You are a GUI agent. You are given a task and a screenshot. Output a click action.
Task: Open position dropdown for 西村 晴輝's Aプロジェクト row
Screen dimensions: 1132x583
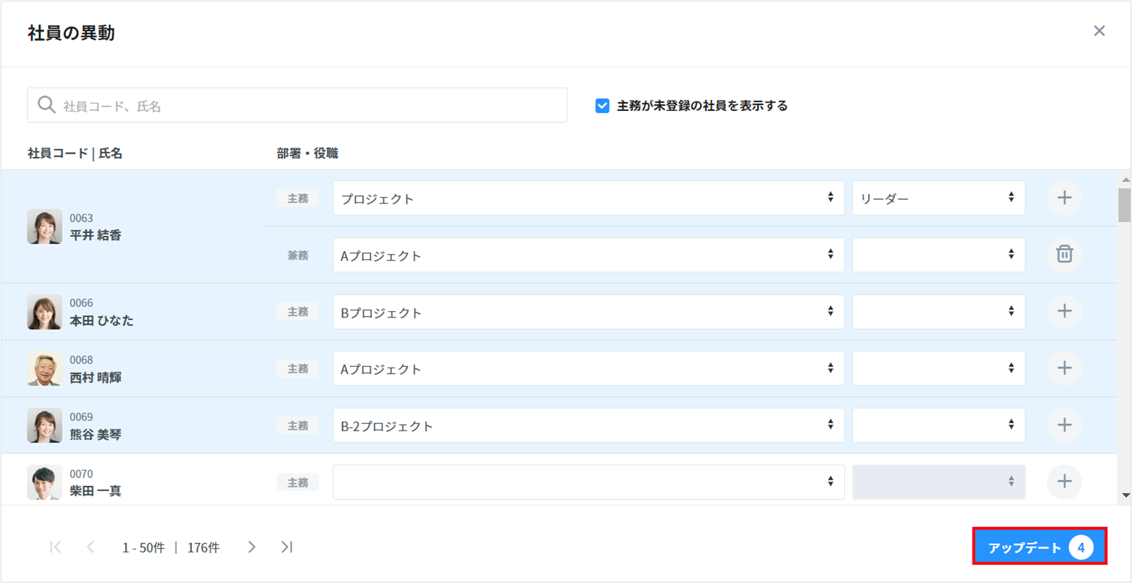tap(937, 369)
